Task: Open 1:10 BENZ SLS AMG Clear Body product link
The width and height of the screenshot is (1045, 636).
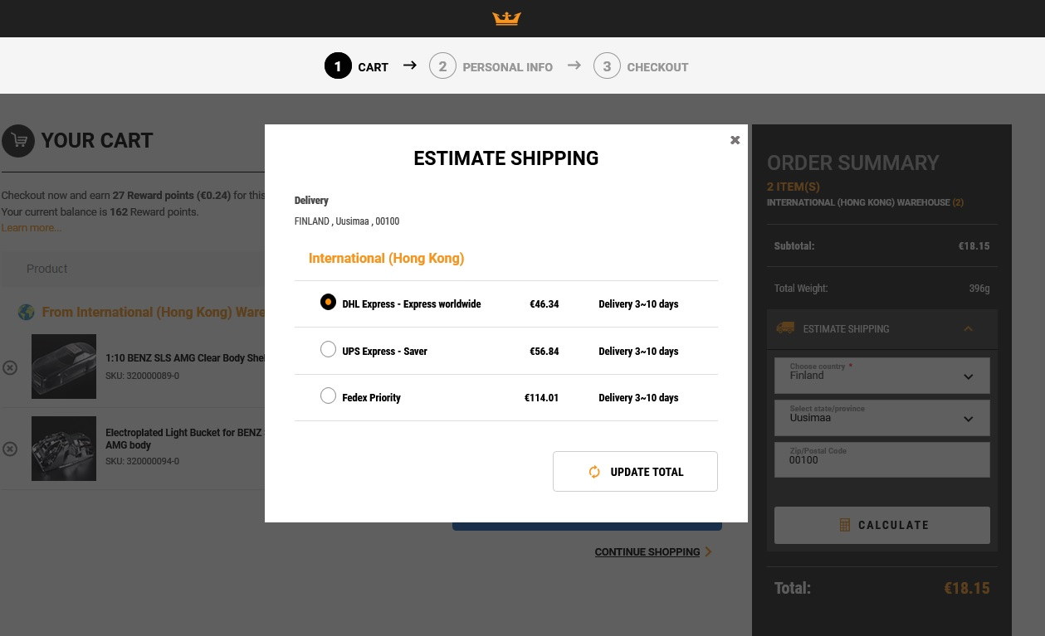Action: tap(185, 358)
